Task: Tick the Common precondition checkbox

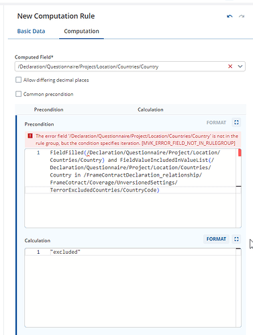Action: tap(18, 94)
